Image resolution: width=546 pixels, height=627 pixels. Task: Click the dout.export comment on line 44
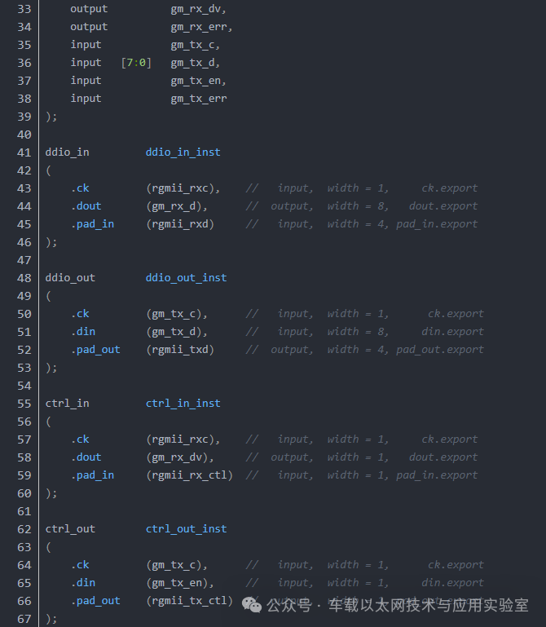[443, 206]
